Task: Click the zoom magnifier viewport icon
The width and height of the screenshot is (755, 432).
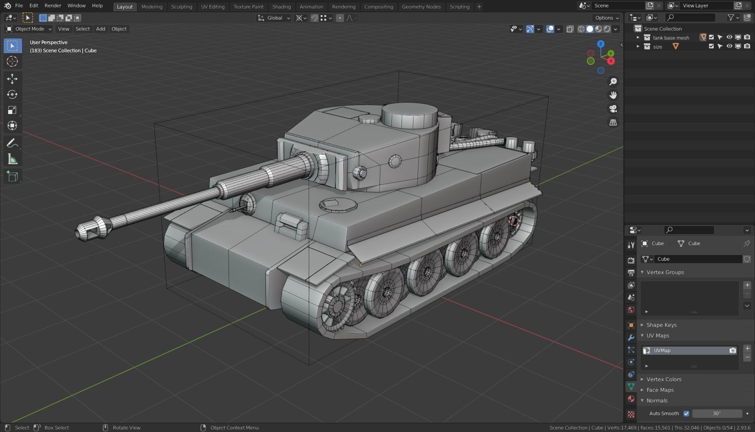Action: pos(613,82)
